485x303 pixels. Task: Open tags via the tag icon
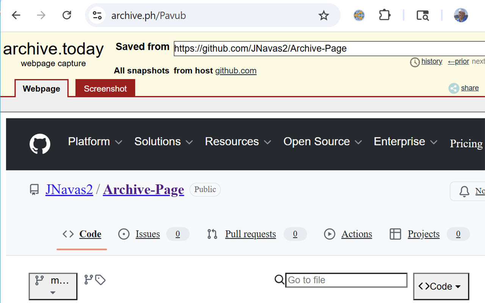[100, 280]
